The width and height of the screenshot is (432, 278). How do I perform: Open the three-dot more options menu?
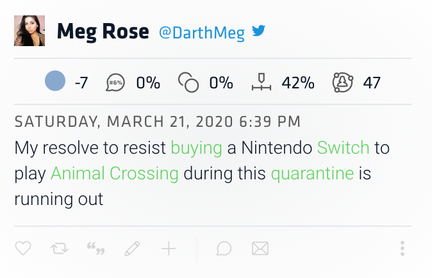pyautogui.click(x=403, y=249)
